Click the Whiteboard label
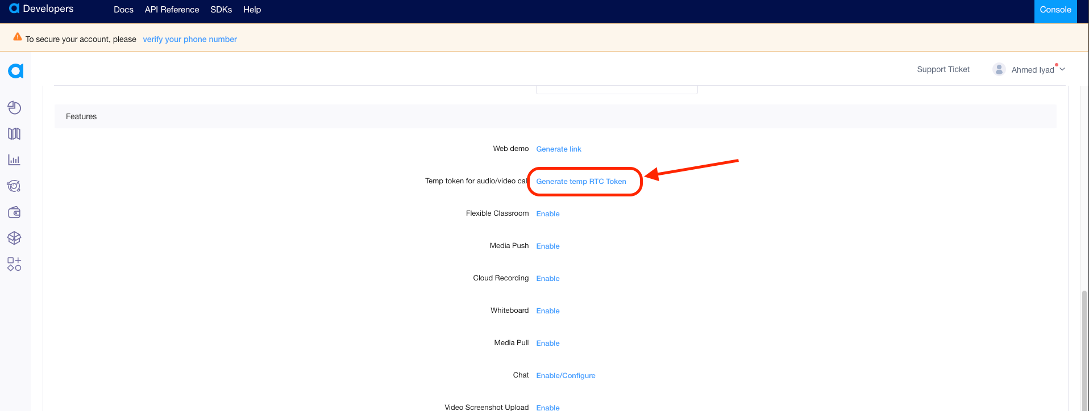This screenshot has height=411, width=1089. pyautogui.click(x=509, y=311)
